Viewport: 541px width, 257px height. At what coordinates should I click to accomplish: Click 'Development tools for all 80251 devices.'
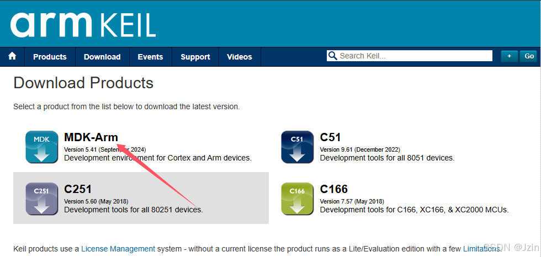134,210
